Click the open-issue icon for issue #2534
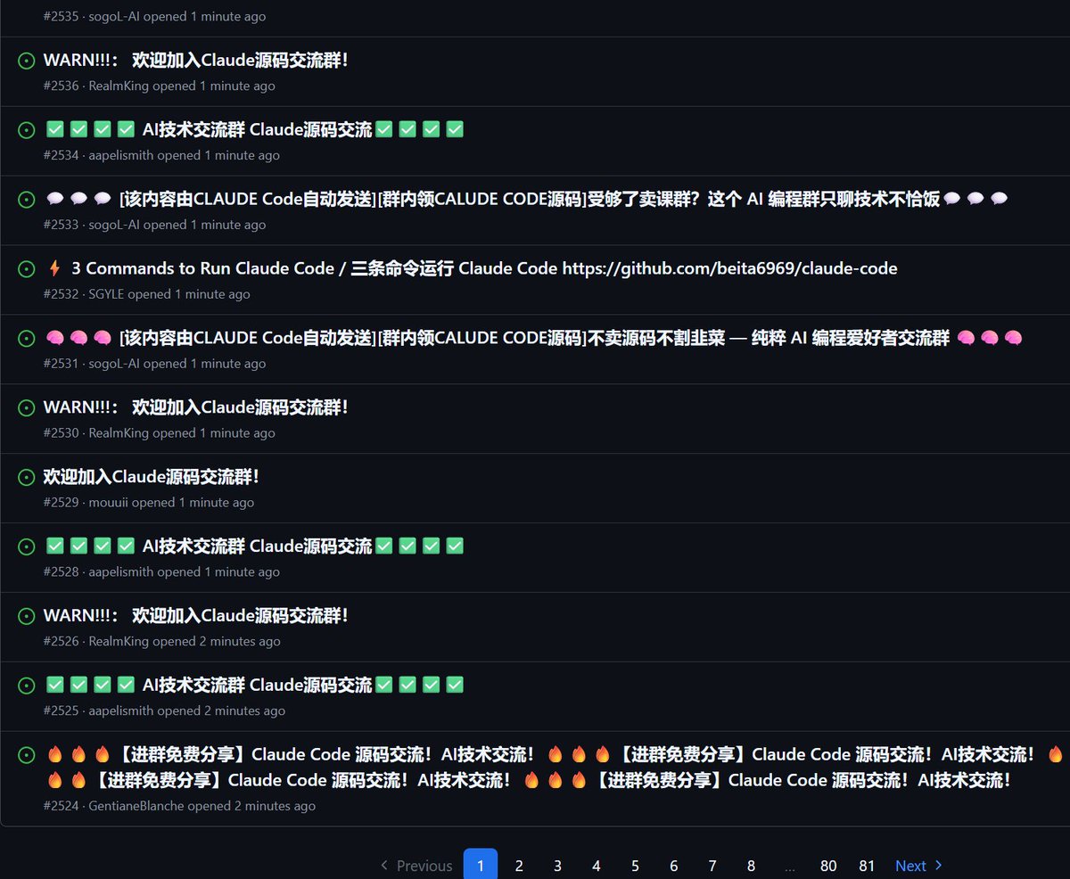The width and height of the screenshot is (1070, 879). click(27, 130)
